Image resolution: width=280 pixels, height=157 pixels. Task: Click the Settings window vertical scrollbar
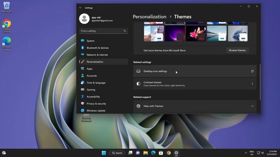260,82
